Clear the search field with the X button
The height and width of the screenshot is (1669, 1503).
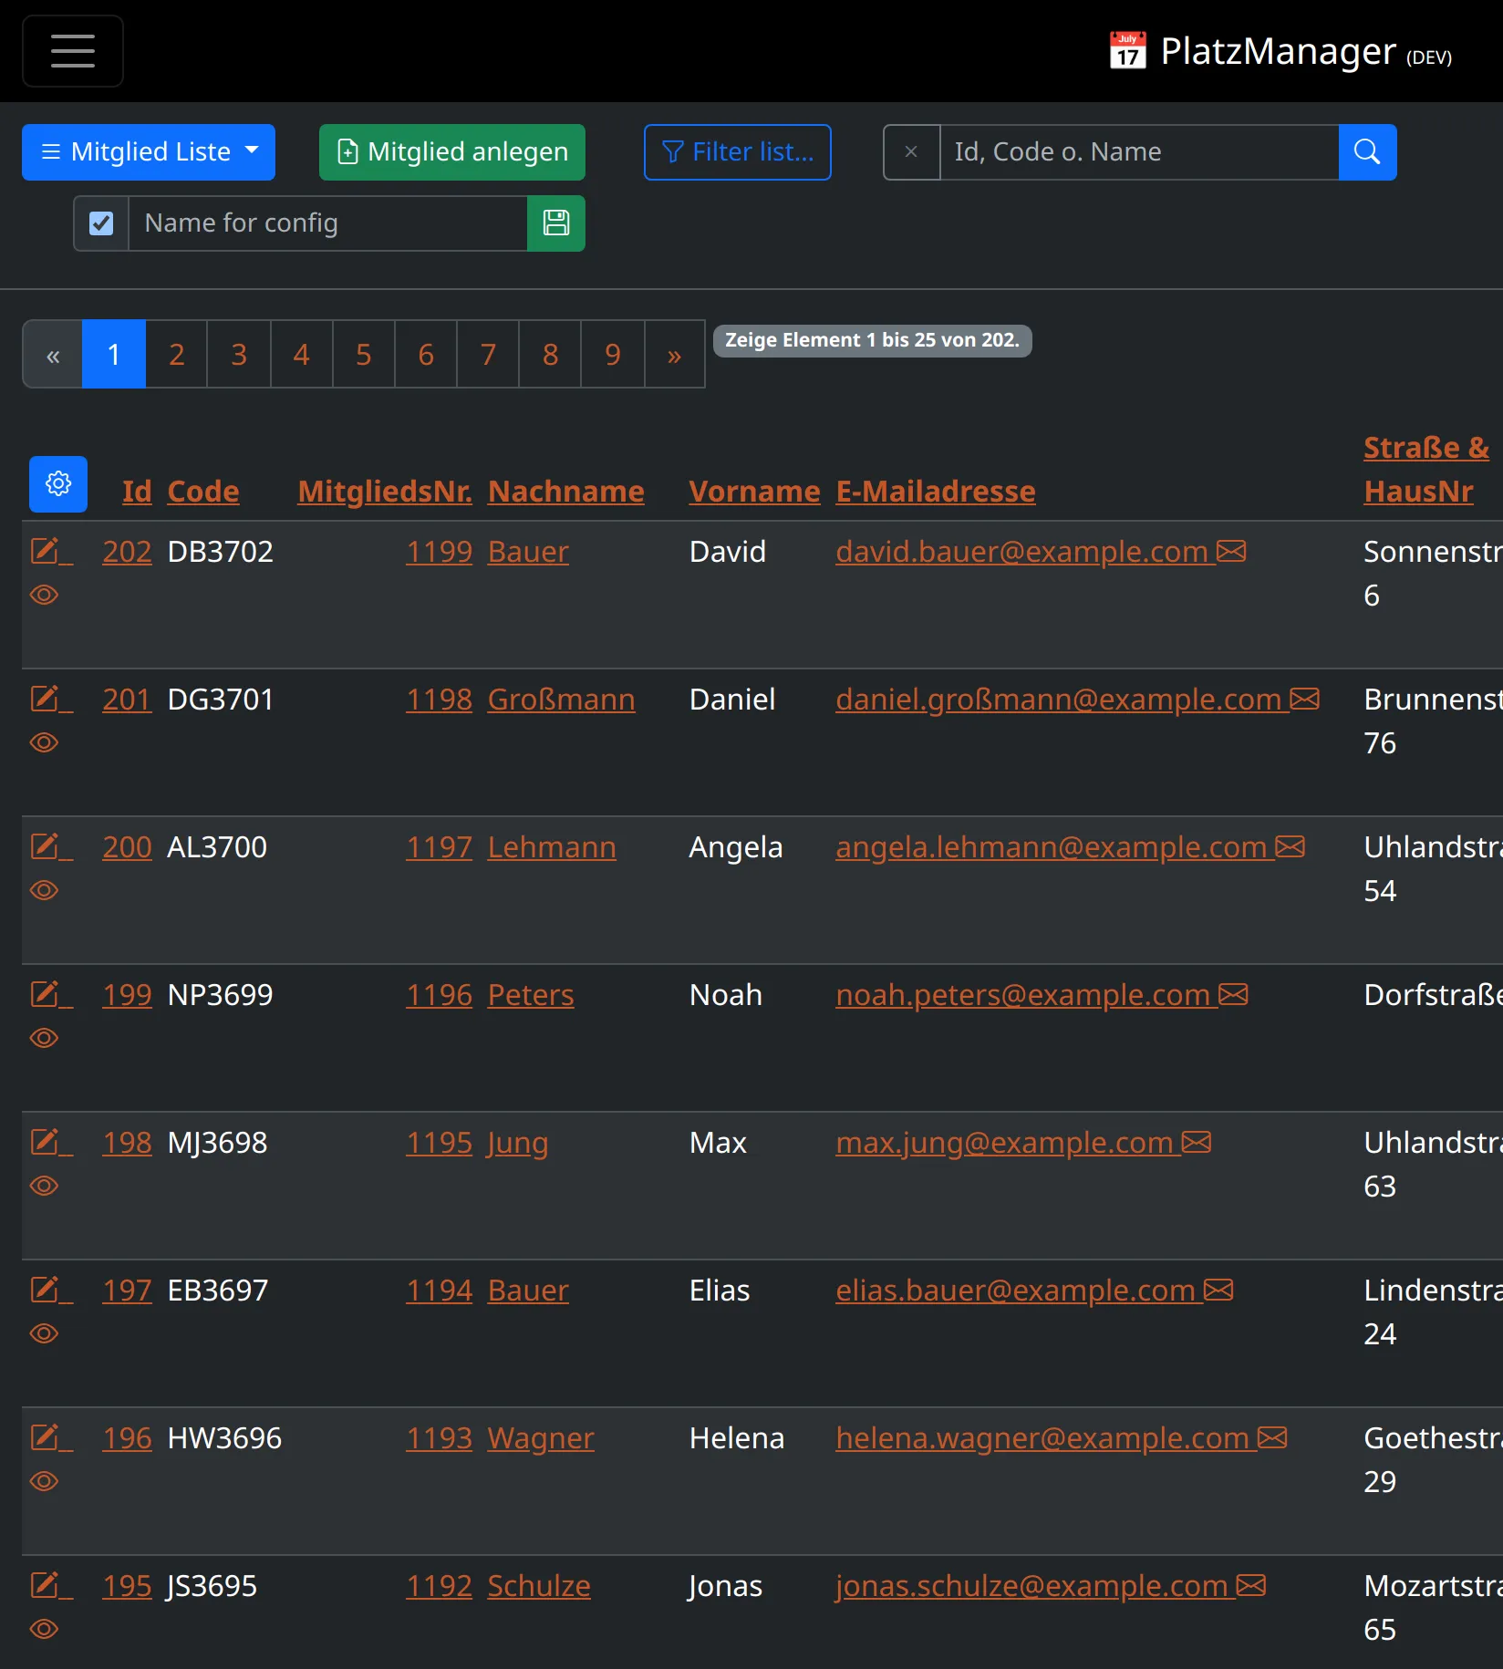[911, 152]
